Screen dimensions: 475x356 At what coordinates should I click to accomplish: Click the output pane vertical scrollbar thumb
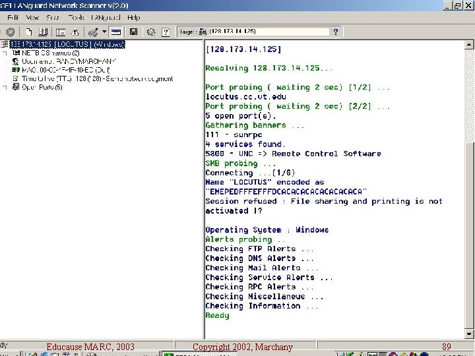pyautogui.click(x=469, y=235)
